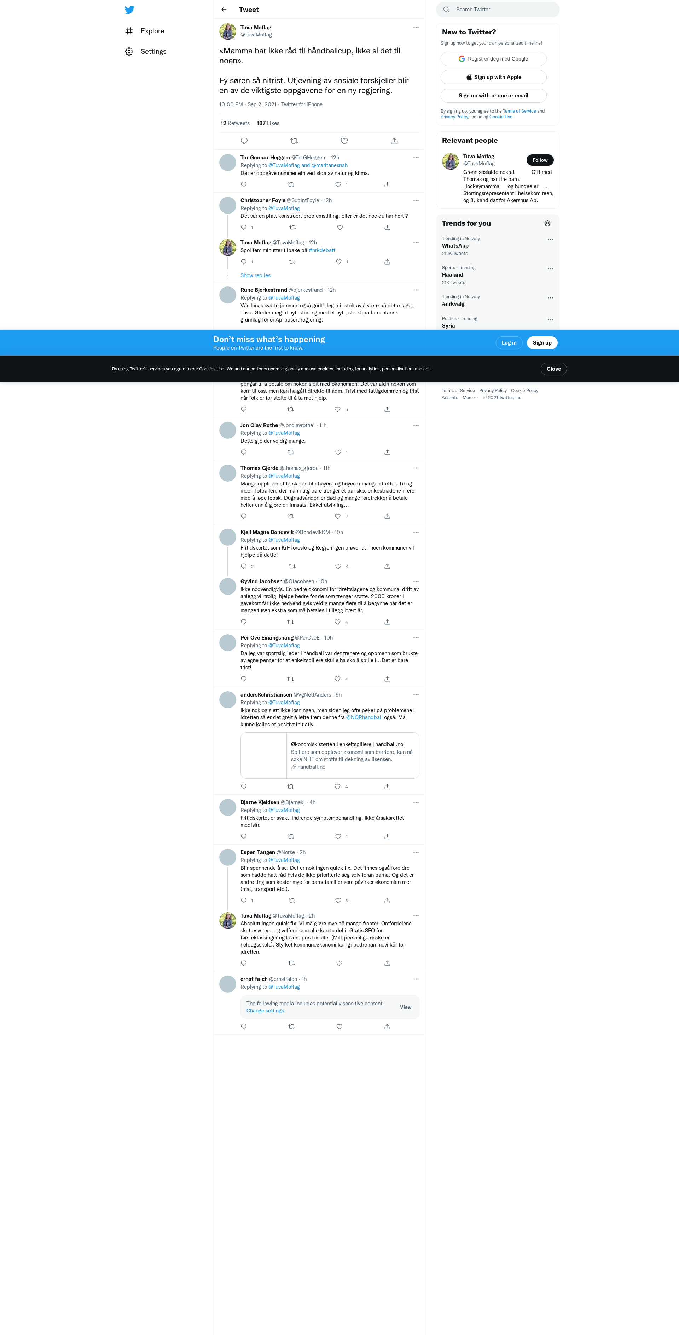The image size is (679, 1335).
Task: Share Jon Olav Røthe's reply
Action: pos(387,453)
